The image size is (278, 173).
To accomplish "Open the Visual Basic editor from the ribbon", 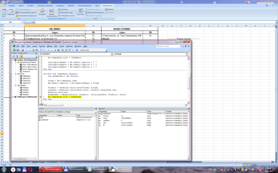I will [4, 13].
